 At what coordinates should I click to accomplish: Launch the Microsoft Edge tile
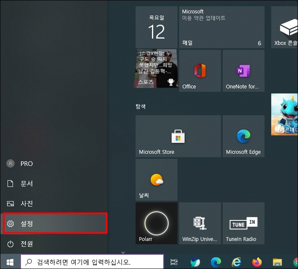pos(244,136)
